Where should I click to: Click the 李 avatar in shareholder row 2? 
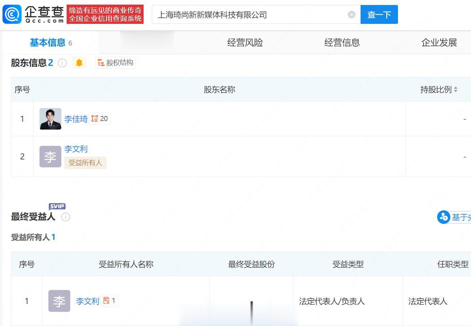click(x=50, y=157)
